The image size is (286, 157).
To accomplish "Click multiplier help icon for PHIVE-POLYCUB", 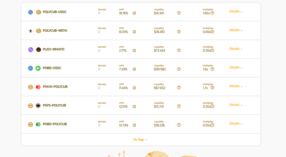I will coord(212,88).
